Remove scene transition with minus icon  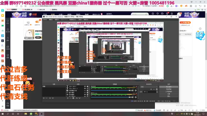154,89
